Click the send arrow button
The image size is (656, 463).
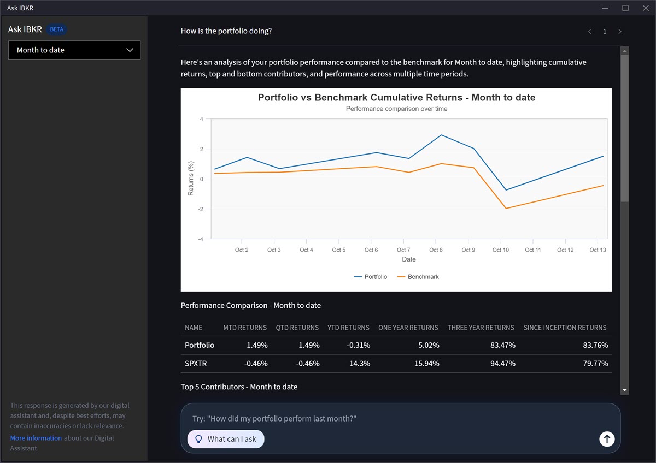click(x=607, y=439)
